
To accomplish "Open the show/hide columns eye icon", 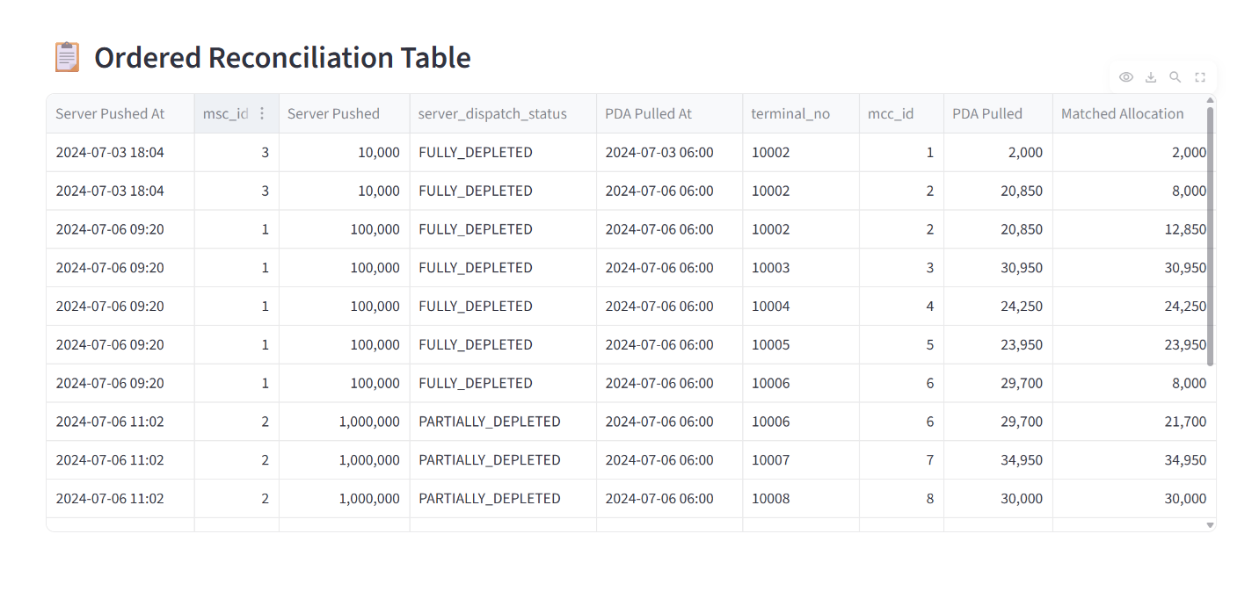I will click(1125, 77).
